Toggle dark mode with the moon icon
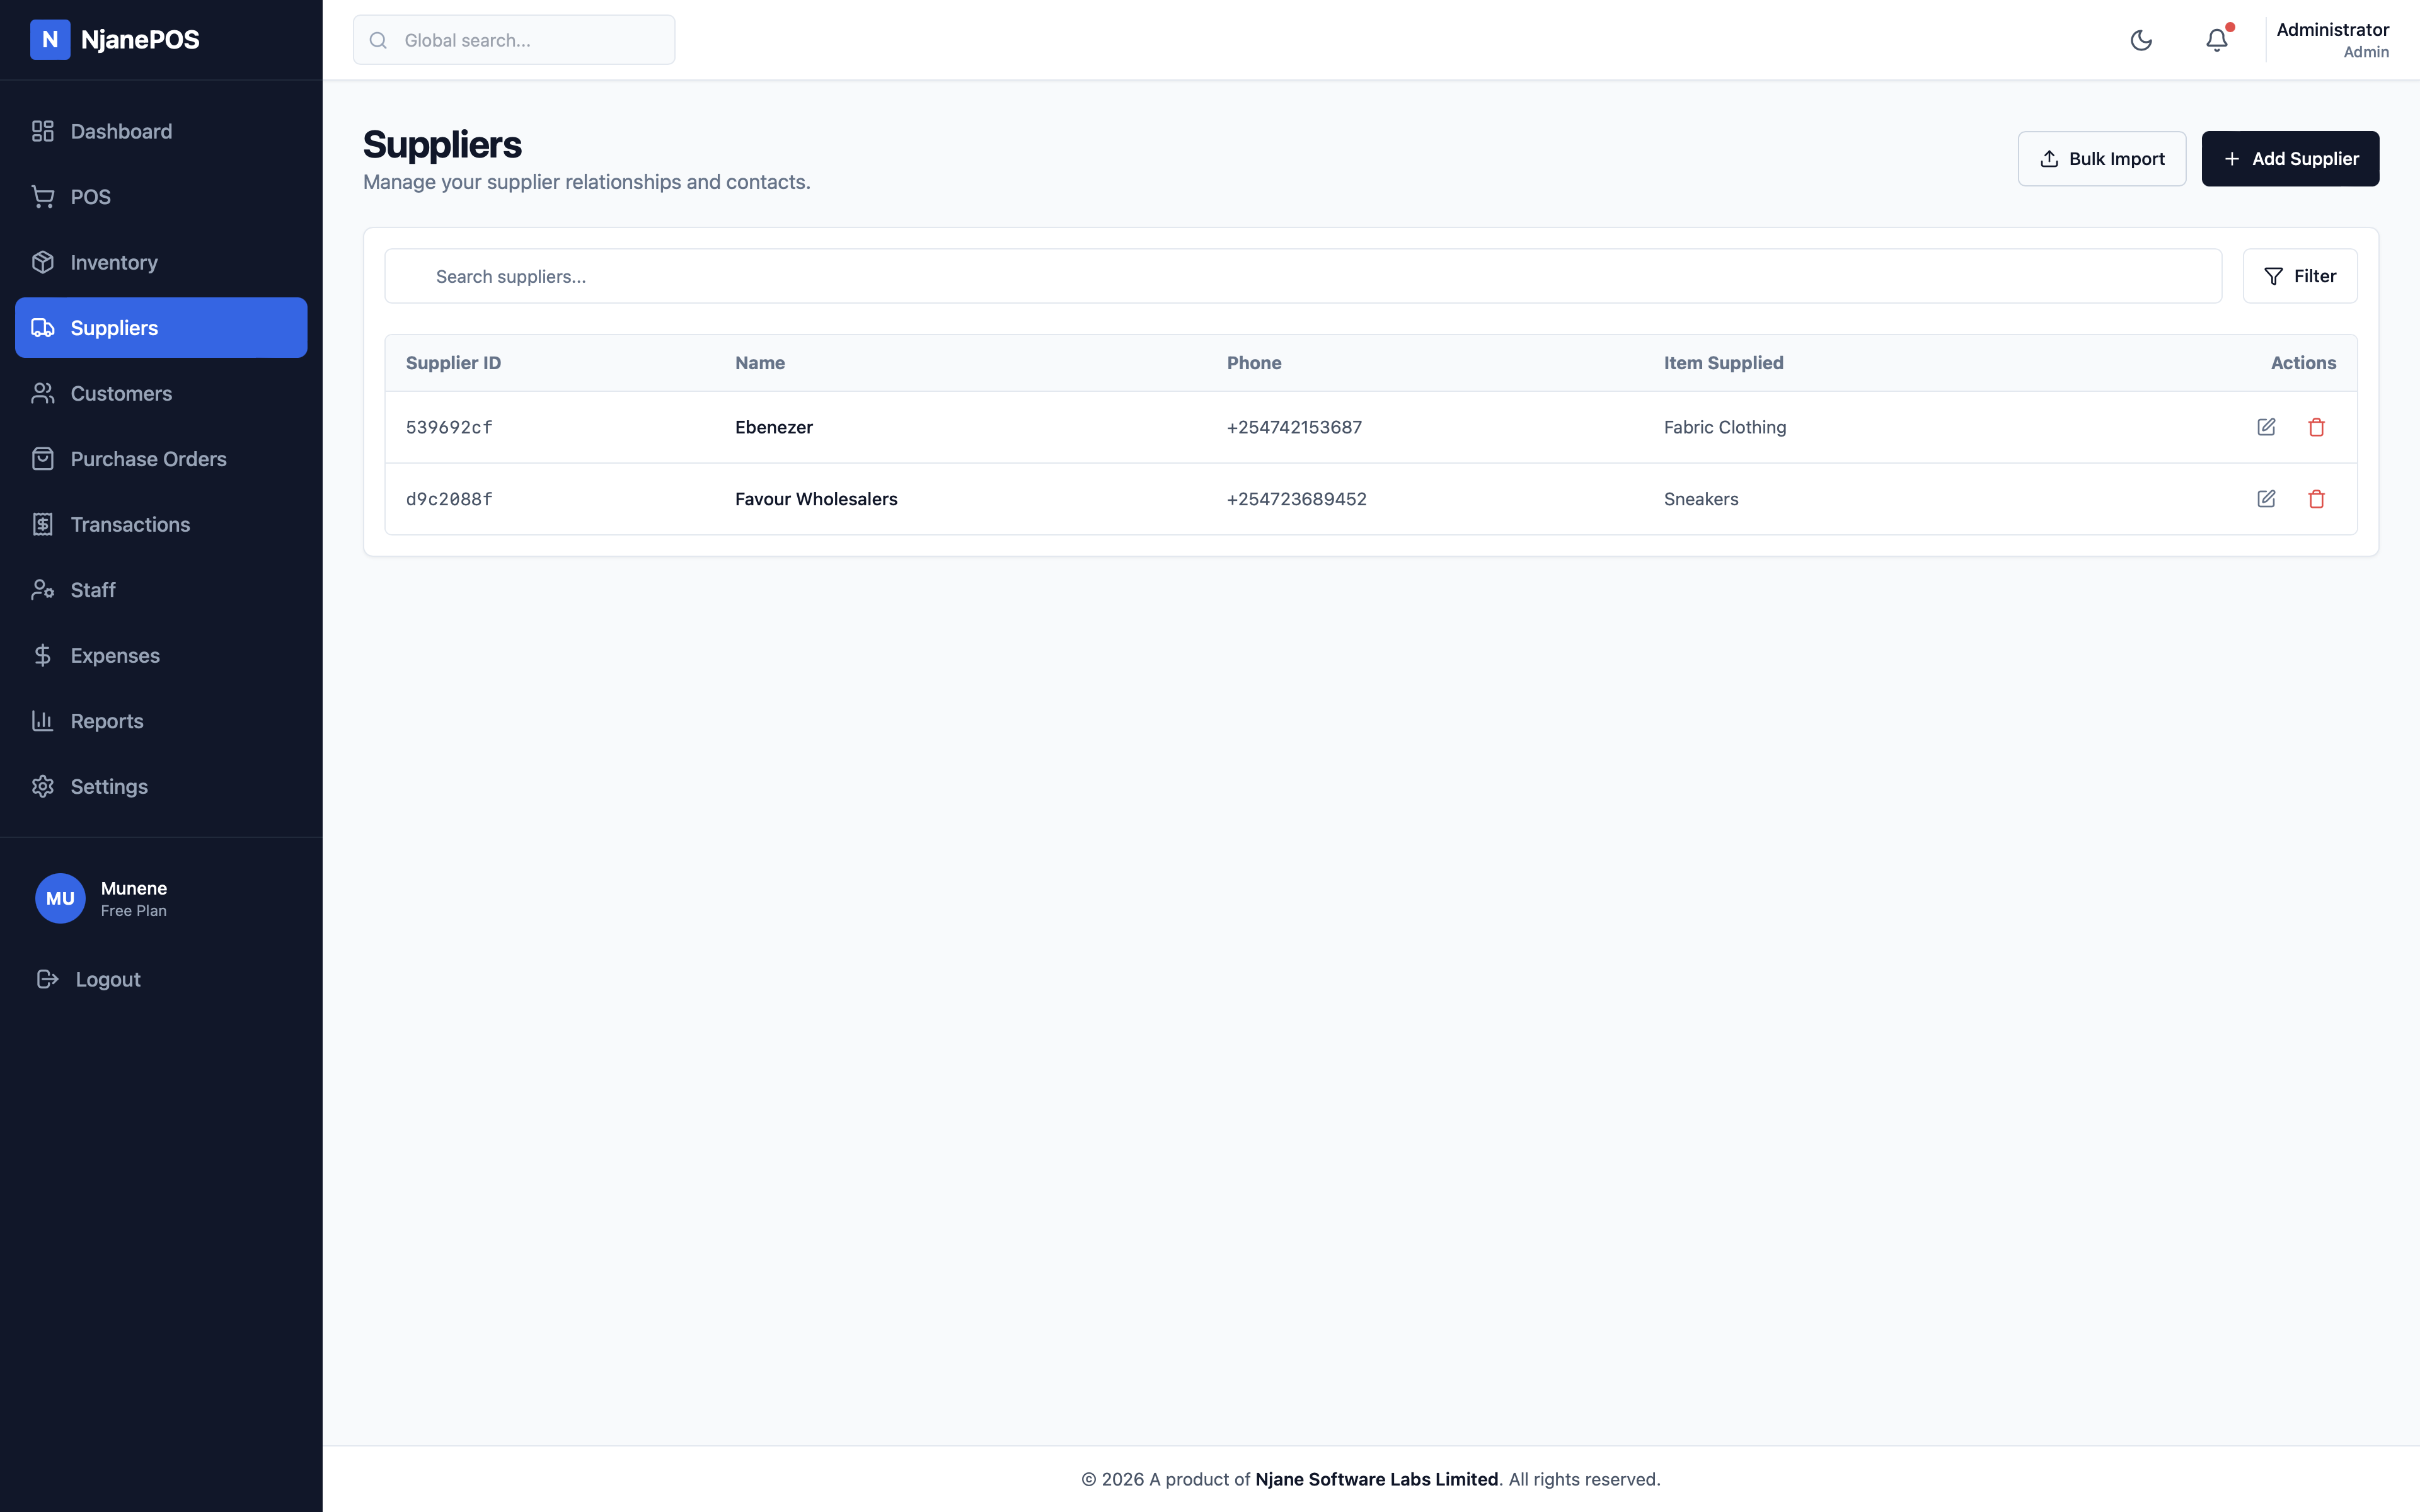 coord(2141,40)
